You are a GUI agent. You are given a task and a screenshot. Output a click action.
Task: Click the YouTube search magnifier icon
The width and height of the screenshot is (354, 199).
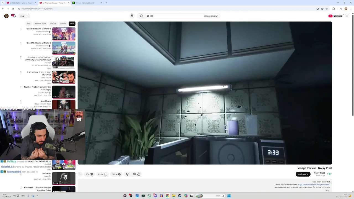pos(141,16)
